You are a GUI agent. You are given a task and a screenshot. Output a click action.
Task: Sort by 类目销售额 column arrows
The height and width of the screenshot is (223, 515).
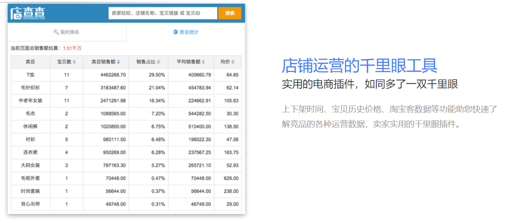point(118,62)
